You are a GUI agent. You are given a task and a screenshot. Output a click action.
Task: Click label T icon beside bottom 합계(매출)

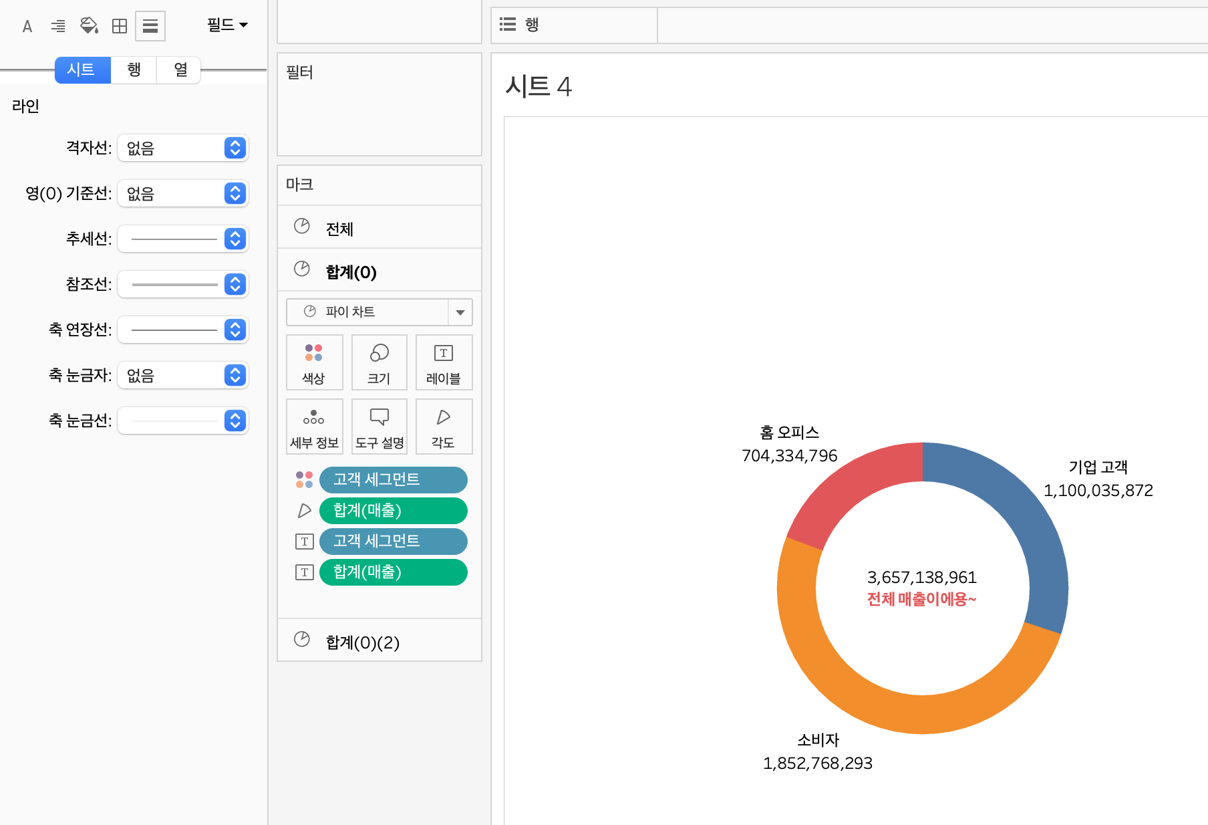coord(304,572)
